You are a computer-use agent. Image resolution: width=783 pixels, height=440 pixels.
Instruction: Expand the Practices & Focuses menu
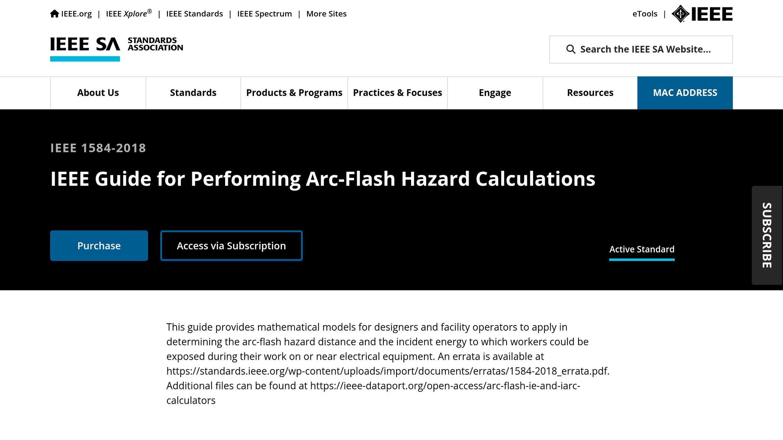(397, 93)
